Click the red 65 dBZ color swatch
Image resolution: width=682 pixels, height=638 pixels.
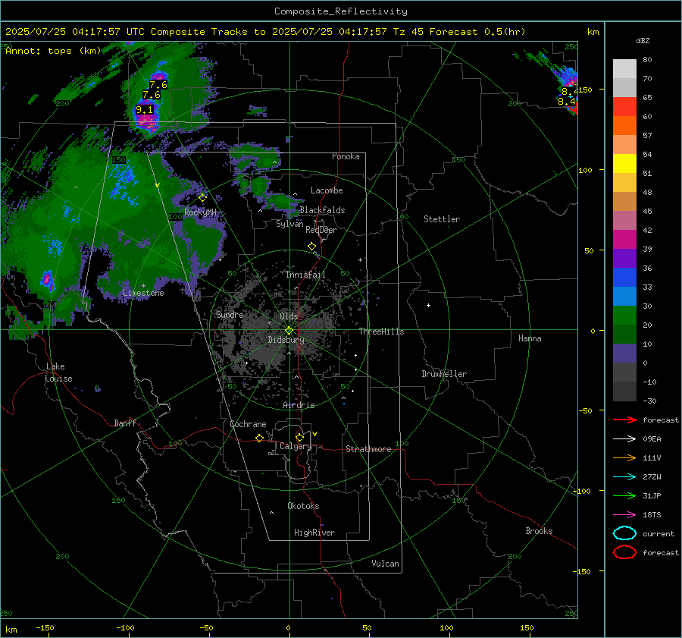[624, 106]
